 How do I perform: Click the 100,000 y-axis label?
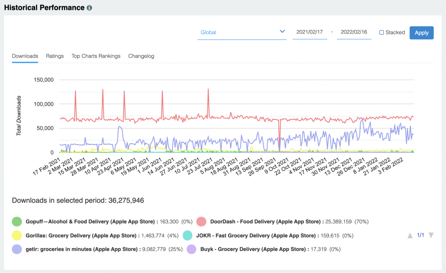43,104
